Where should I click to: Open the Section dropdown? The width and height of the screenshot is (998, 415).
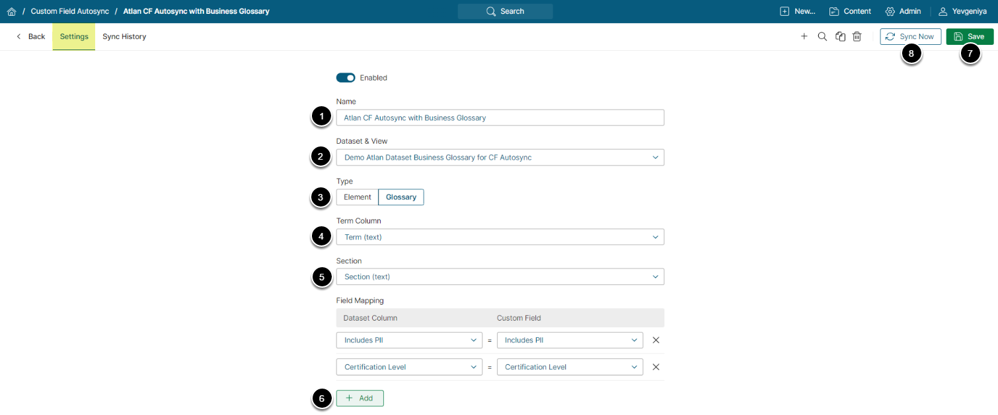point(500,277)
